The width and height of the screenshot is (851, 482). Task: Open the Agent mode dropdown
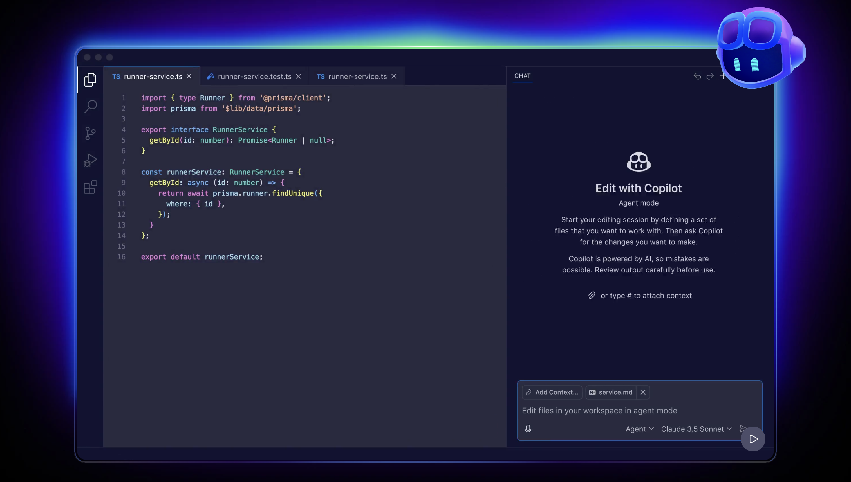(x=639, y=429)
